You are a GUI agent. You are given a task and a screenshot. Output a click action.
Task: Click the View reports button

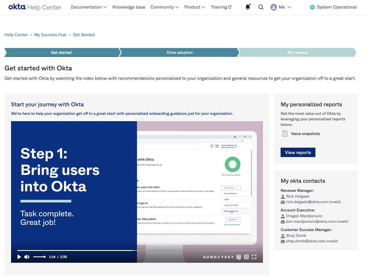[298, 152]
